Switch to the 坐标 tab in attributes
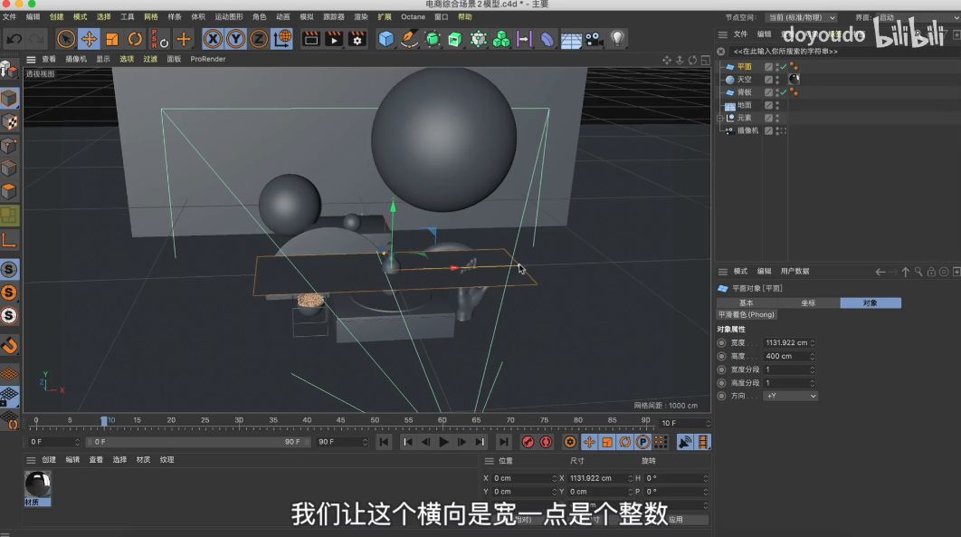The height and width of the screenshot is (537, 961). [809, 303]
